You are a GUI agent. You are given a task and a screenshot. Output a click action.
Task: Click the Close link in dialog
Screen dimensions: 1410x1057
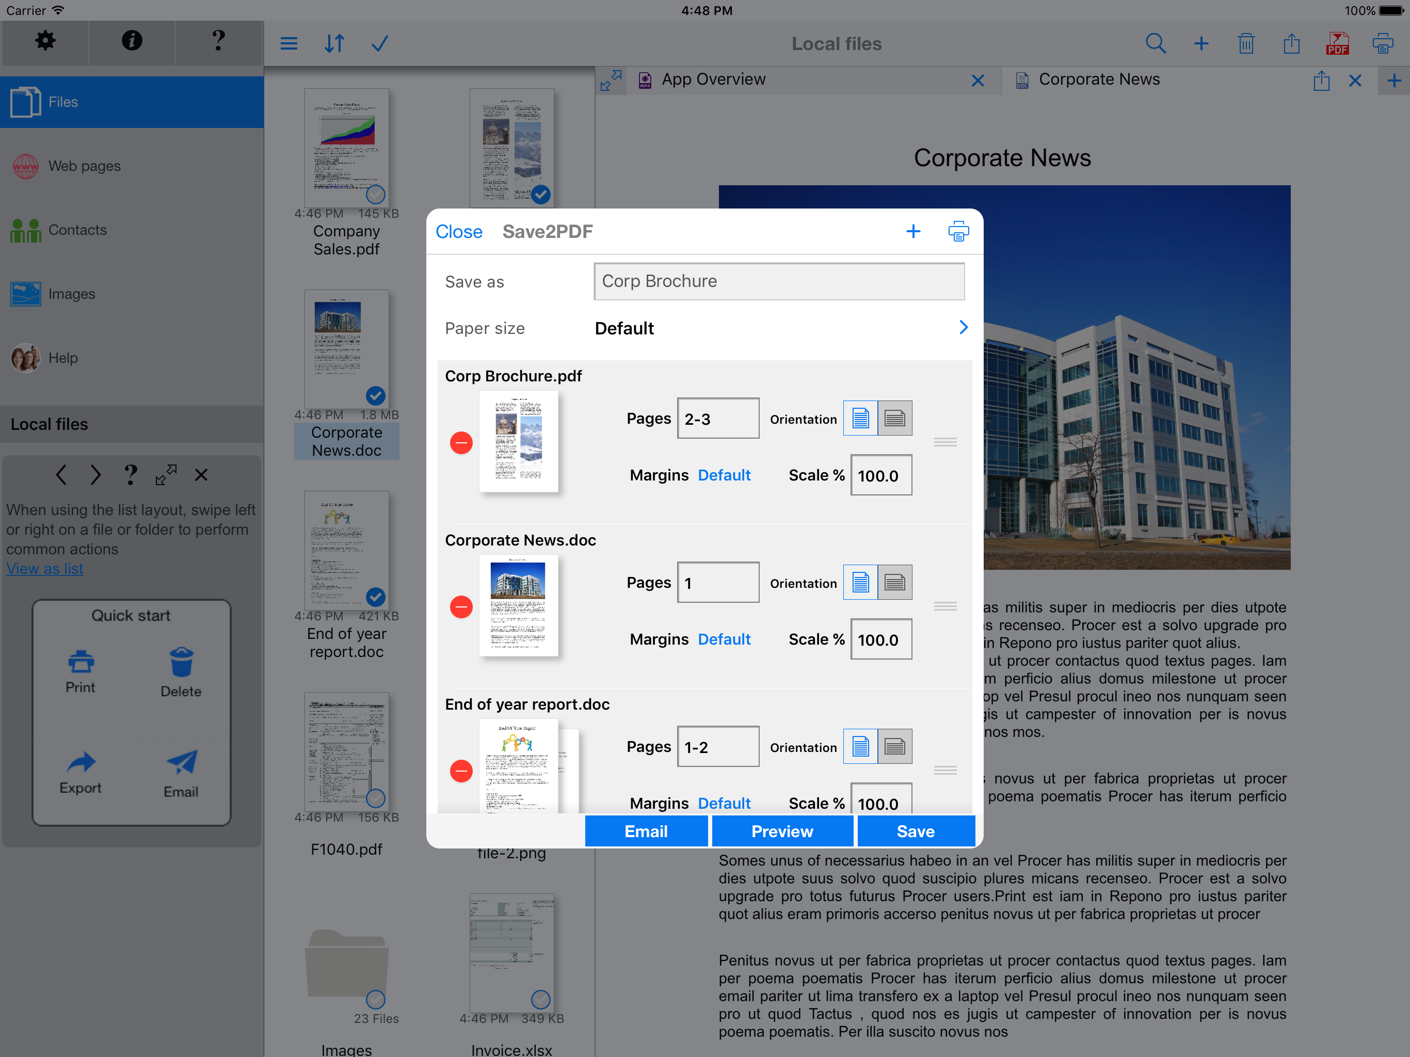pyautogui.click(x=458, y=231)
